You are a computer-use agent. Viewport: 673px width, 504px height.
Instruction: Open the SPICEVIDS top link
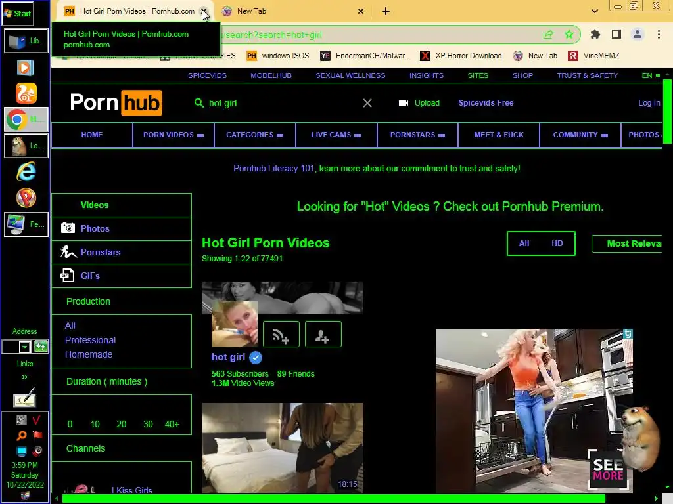[x=207, y=75]
